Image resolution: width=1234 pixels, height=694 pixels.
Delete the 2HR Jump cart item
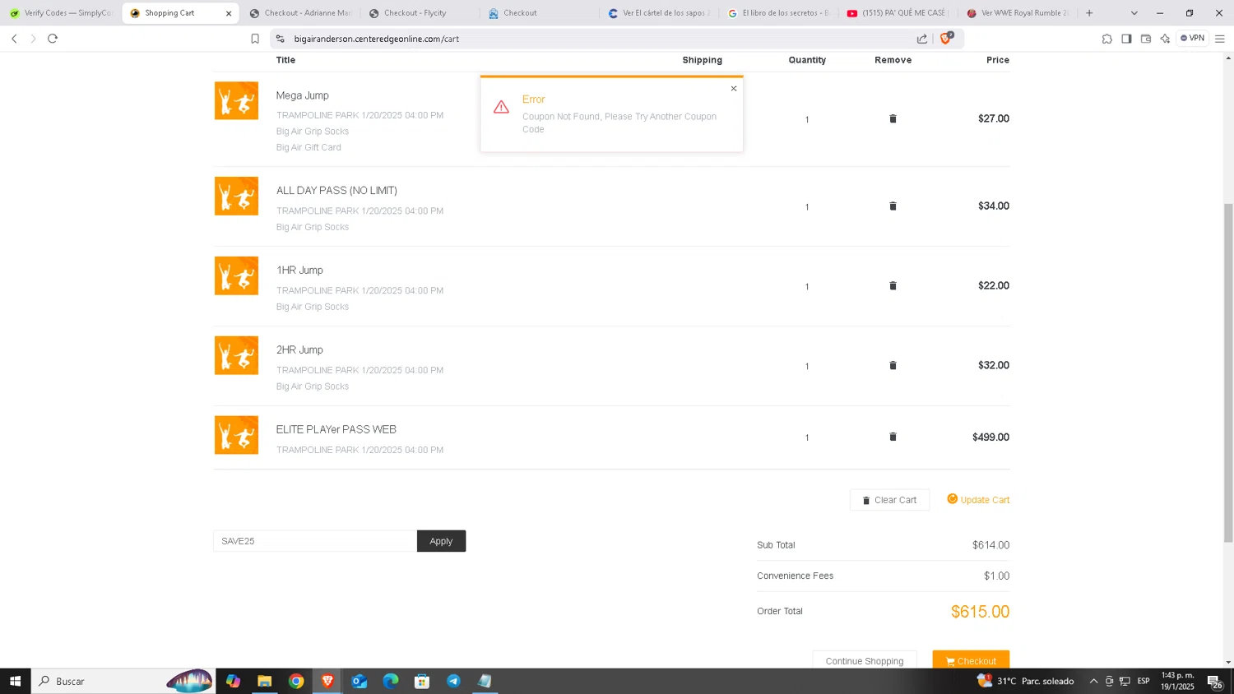[x=893, y=365]
